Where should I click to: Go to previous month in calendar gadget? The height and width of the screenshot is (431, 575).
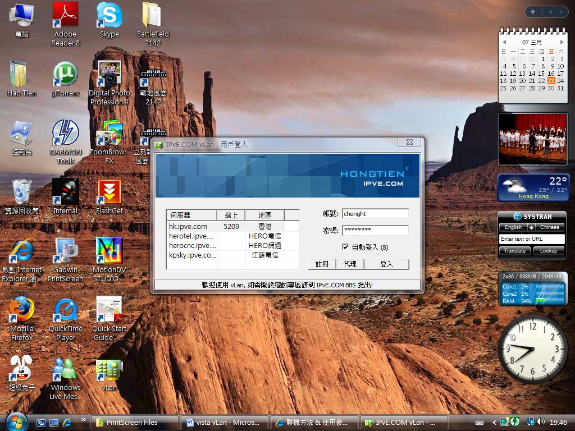(504, 42)
